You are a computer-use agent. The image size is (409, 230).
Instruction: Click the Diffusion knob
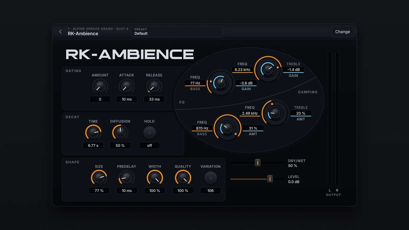point(120,132)
